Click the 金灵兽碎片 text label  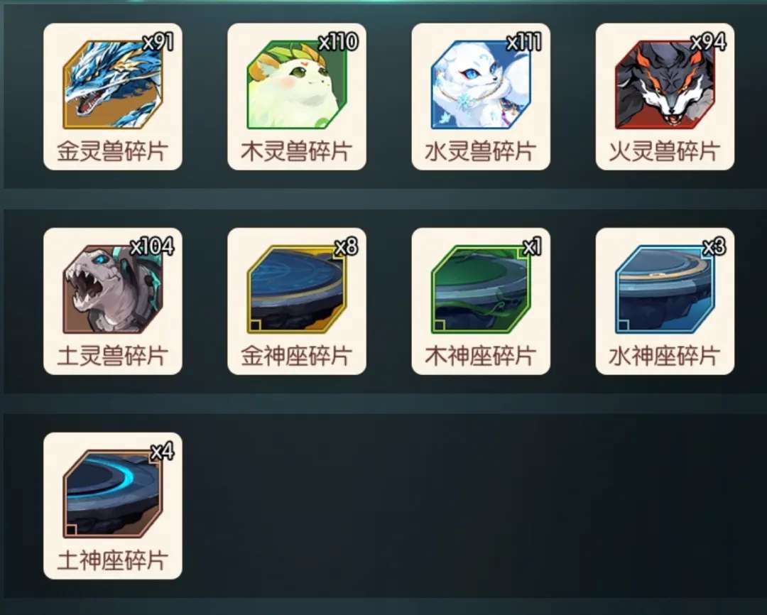click(x=112, y=151)
